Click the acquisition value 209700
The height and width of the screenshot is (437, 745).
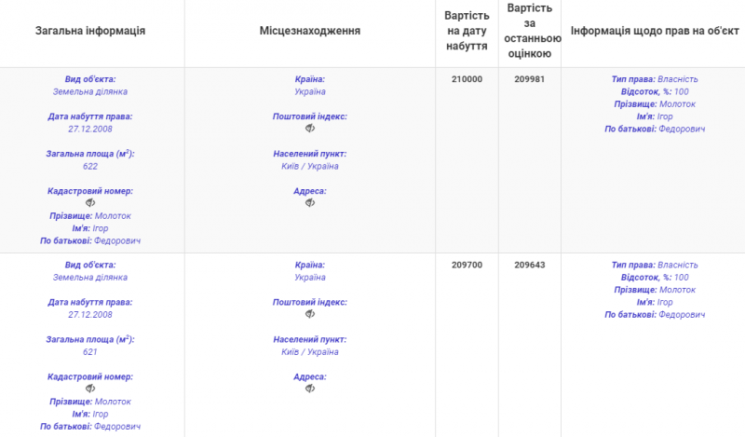coord(467,265)
